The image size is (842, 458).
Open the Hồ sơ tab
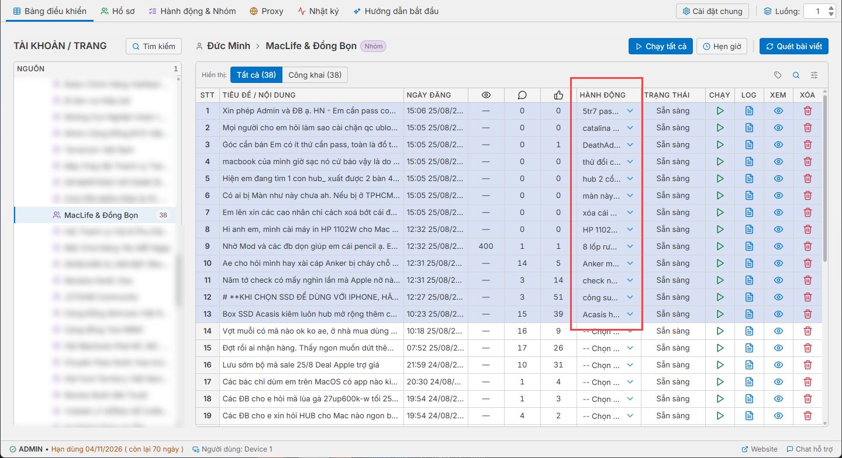pyautogui.click(x=118, y=11)
